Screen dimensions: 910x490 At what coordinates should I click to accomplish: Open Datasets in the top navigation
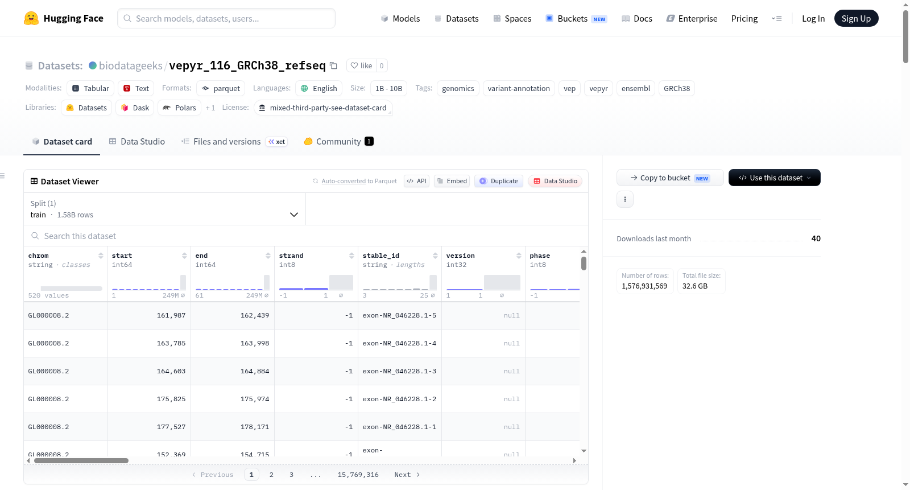point(456,18)
